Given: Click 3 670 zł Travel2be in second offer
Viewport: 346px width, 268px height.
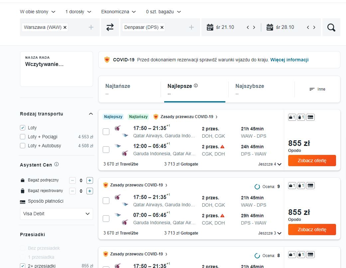Looking at the screenshot, I should 121,233.
